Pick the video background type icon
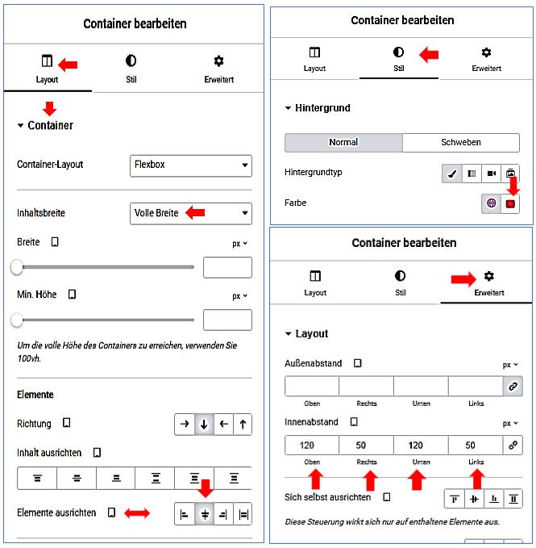536x548 pixels. point(491,174)
